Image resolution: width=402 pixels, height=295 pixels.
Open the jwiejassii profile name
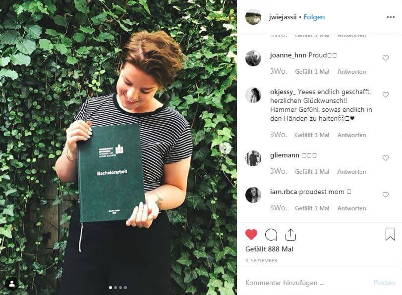coord(283,17)
